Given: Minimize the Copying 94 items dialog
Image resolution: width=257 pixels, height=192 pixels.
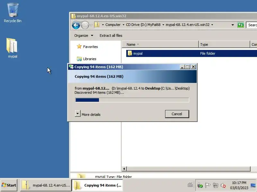Looking at the screenshot, I should [182, 67].
